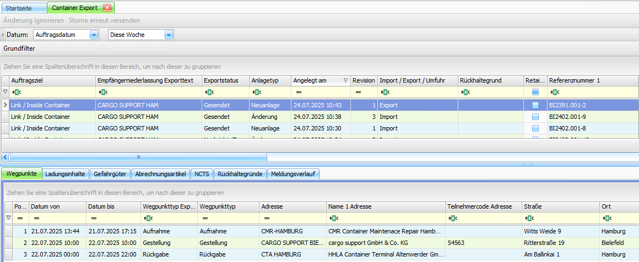Viewport: 639px width, 262px height.
Task: Click the filter operator icon under Straße column
Action: coord(529,218)
